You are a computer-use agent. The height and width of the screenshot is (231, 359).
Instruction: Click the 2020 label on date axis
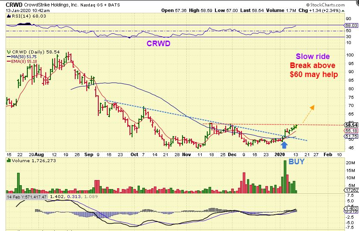pos(280,154)
